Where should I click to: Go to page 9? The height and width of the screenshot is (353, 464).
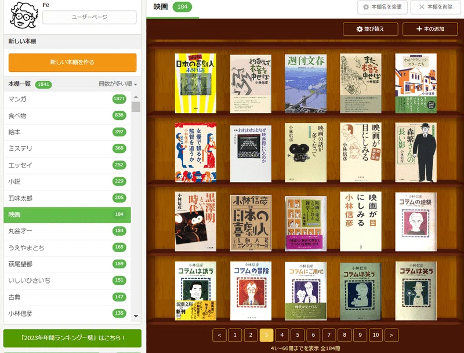pyautogui.click(x=360, y=335)
